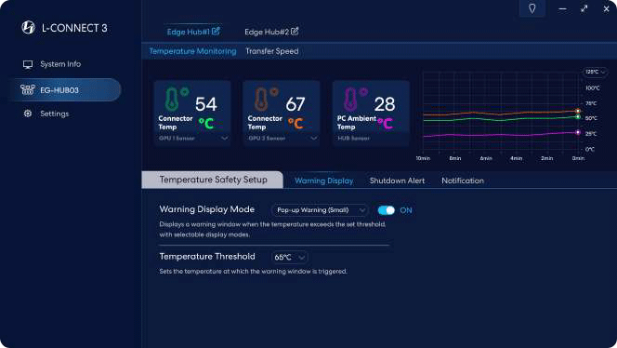The image size is (617, 348).
Task: Click the gear icon beside Settings
Action: tap(28, 114)
